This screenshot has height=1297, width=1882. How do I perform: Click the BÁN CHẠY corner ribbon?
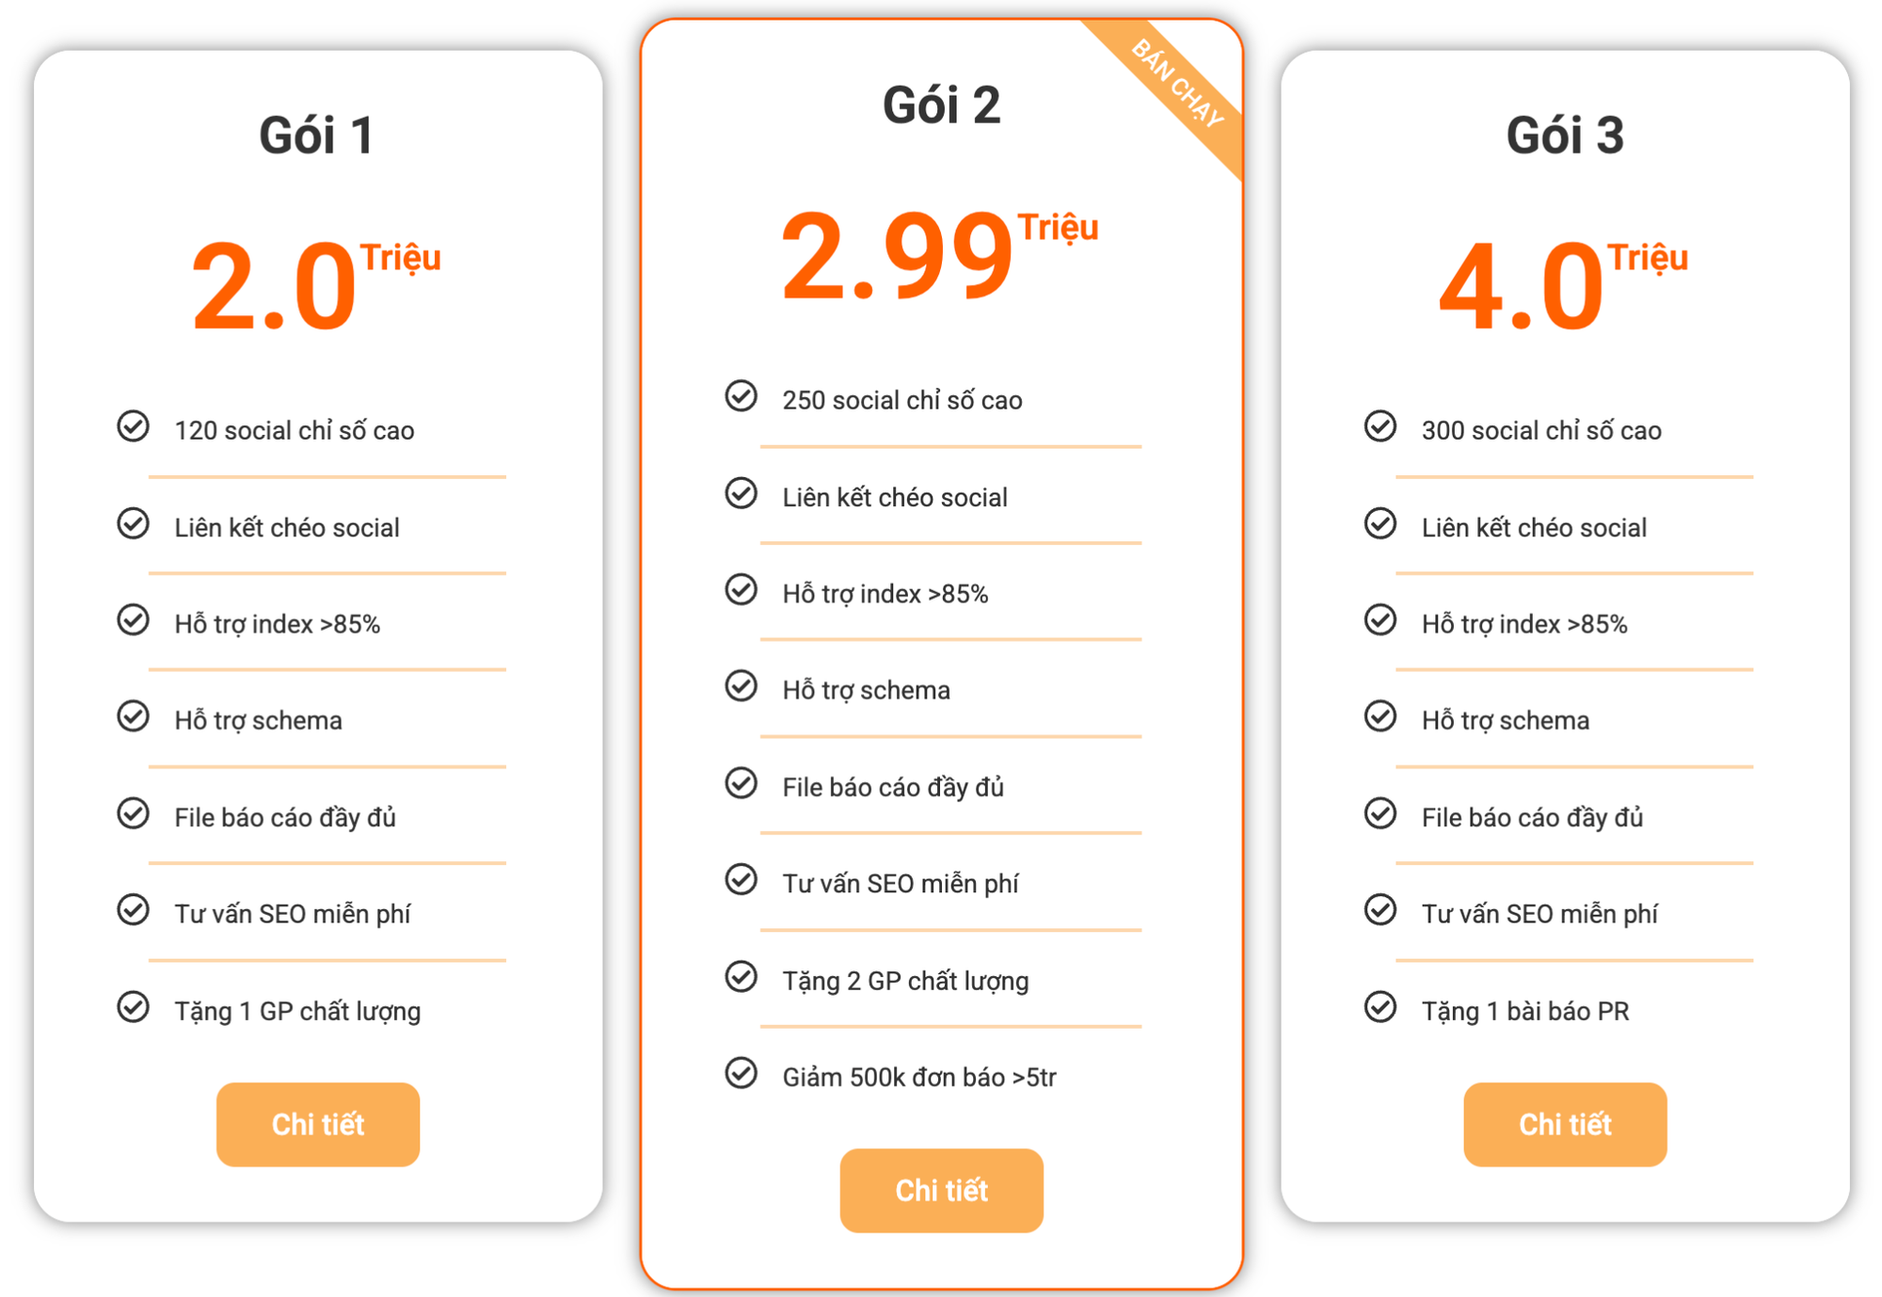[x=1177, y=85]
